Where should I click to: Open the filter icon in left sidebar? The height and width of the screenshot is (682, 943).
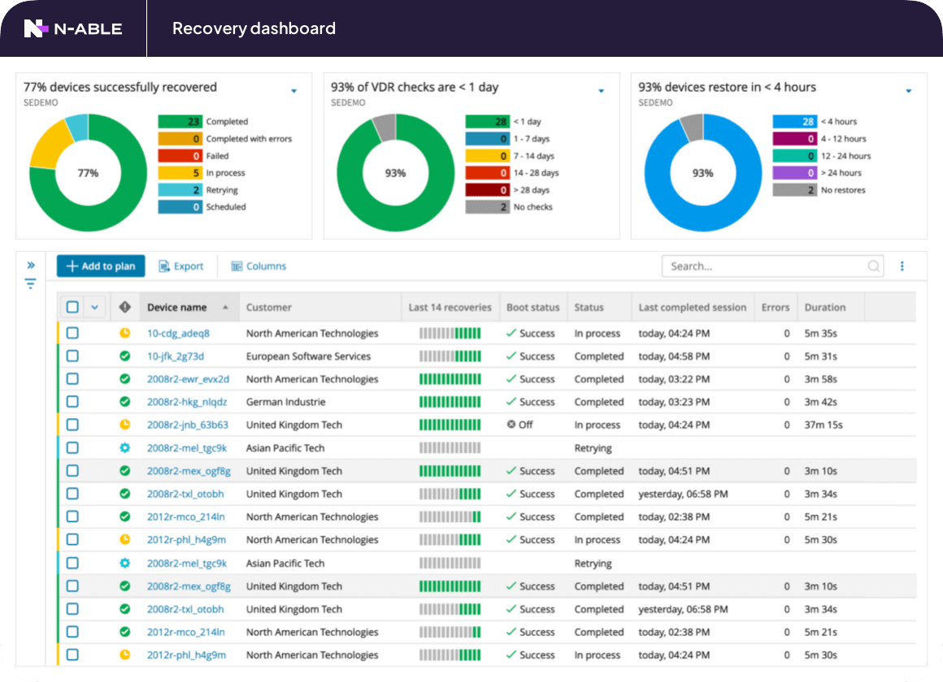click(x=30, y=283)
